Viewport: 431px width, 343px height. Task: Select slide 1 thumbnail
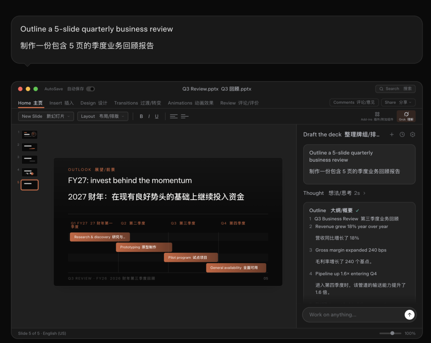point(30,135)
